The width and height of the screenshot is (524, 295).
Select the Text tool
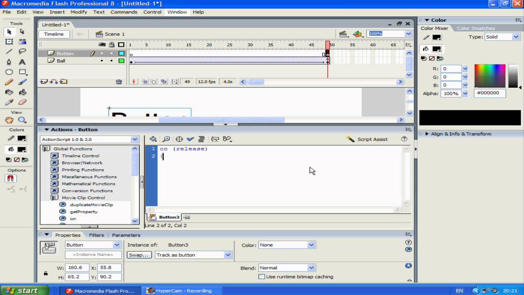click(22, 62)
